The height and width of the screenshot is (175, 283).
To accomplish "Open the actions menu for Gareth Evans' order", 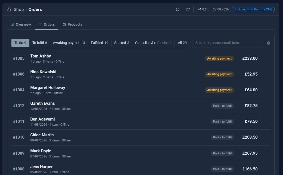I will [265, 106].
